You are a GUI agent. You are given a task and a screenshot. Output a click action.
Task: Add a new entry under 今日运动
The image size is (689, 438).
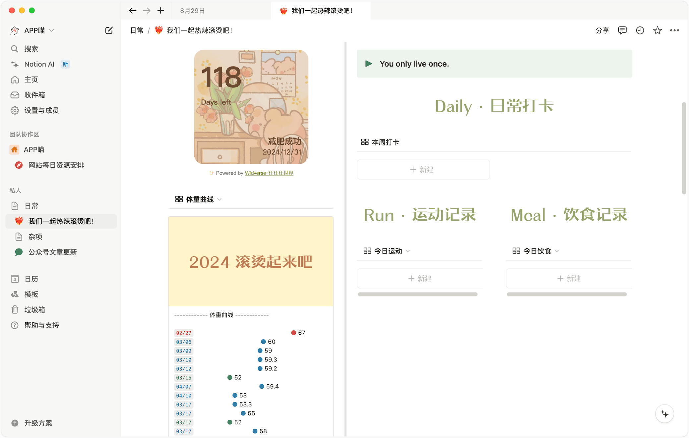pos(420,279)
